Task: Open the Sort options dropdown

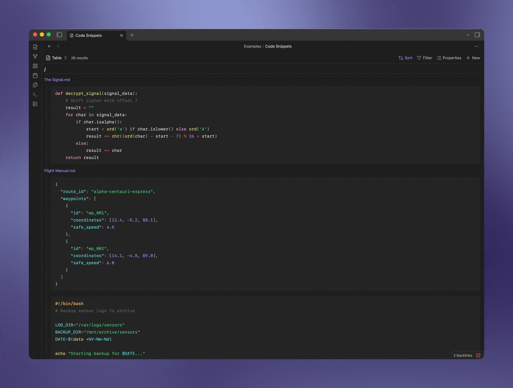Action: point(405,58)
